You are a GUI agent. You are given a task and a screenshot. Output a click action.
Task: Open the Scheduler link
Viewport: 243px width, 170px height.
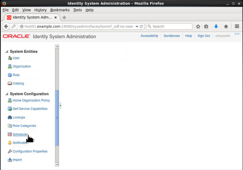20,134
